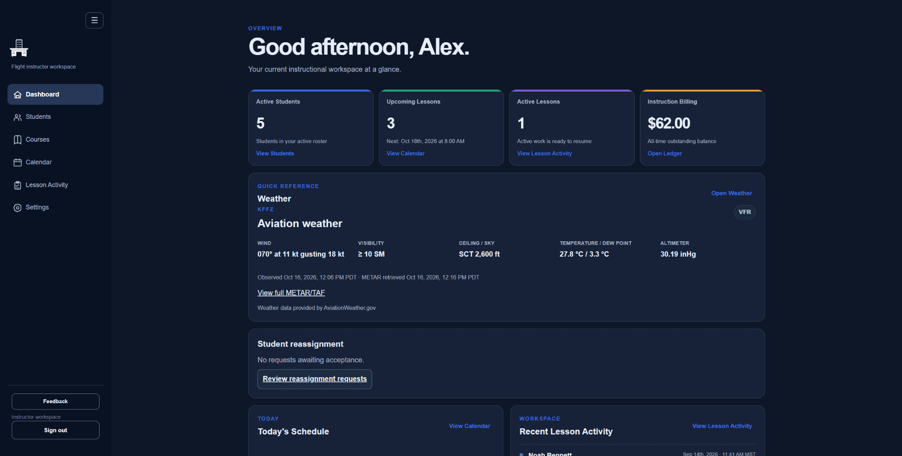Screen dimensions: 902x456
Task: Open the Students menu item
Action: click(x=55, y=117)
